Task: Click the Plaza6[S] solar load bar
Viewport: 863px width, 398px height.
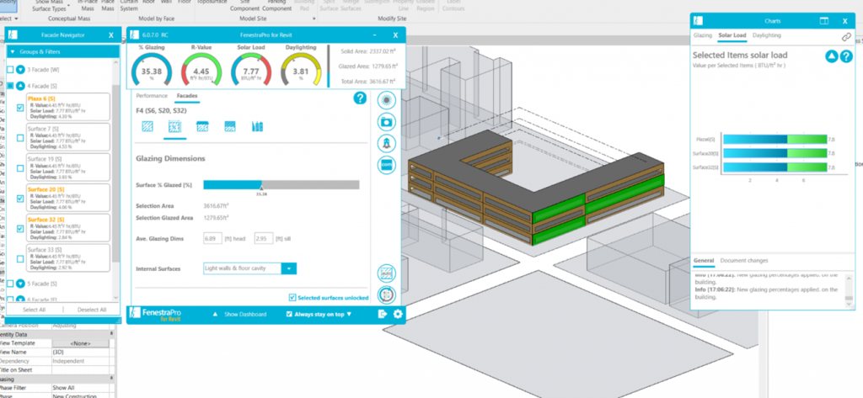Action: tap(775, 140)
